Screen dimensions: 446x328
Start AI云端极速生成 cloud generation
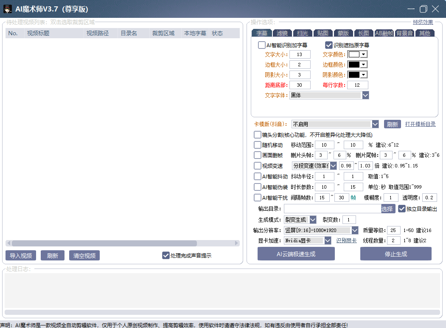(x=296, y=254)
